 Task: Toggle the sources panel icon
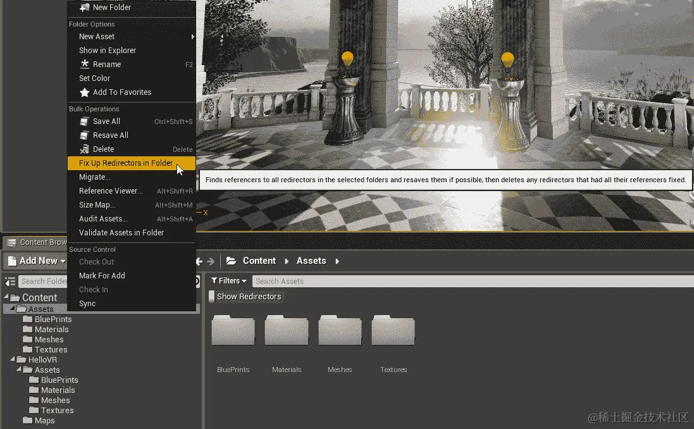click(x=10, y=282)
